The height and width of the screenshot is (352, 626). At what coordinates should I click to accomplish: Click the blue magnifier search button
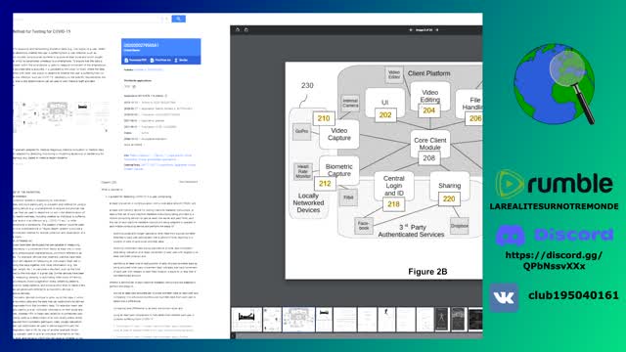coord(178,19)
